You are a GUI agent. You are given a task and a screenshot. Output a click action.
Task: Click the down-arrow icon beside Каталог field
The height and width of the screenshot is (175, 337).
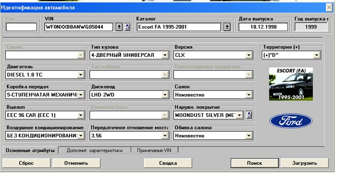(227, 27)
